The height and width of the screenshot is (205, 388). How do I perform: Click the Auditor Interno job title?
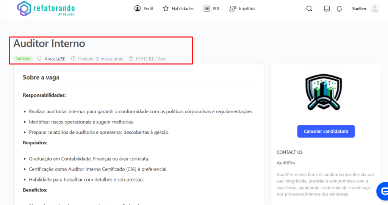(x=49, y=44)
